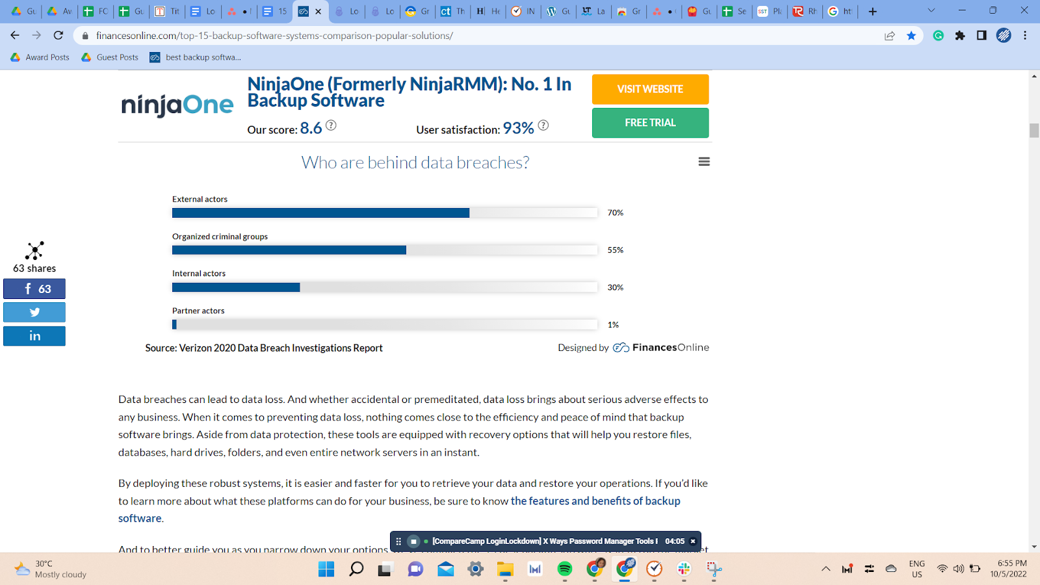1040x585 pixels.
Task: Open a new browser tab
Action: click(872, 11)
